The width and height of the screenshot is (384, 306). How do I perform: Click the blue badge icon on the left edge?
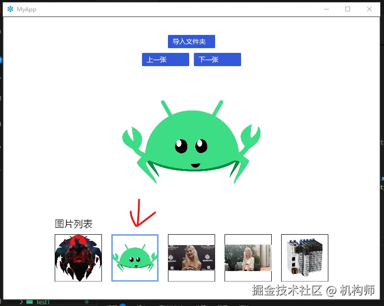(1, 59)
